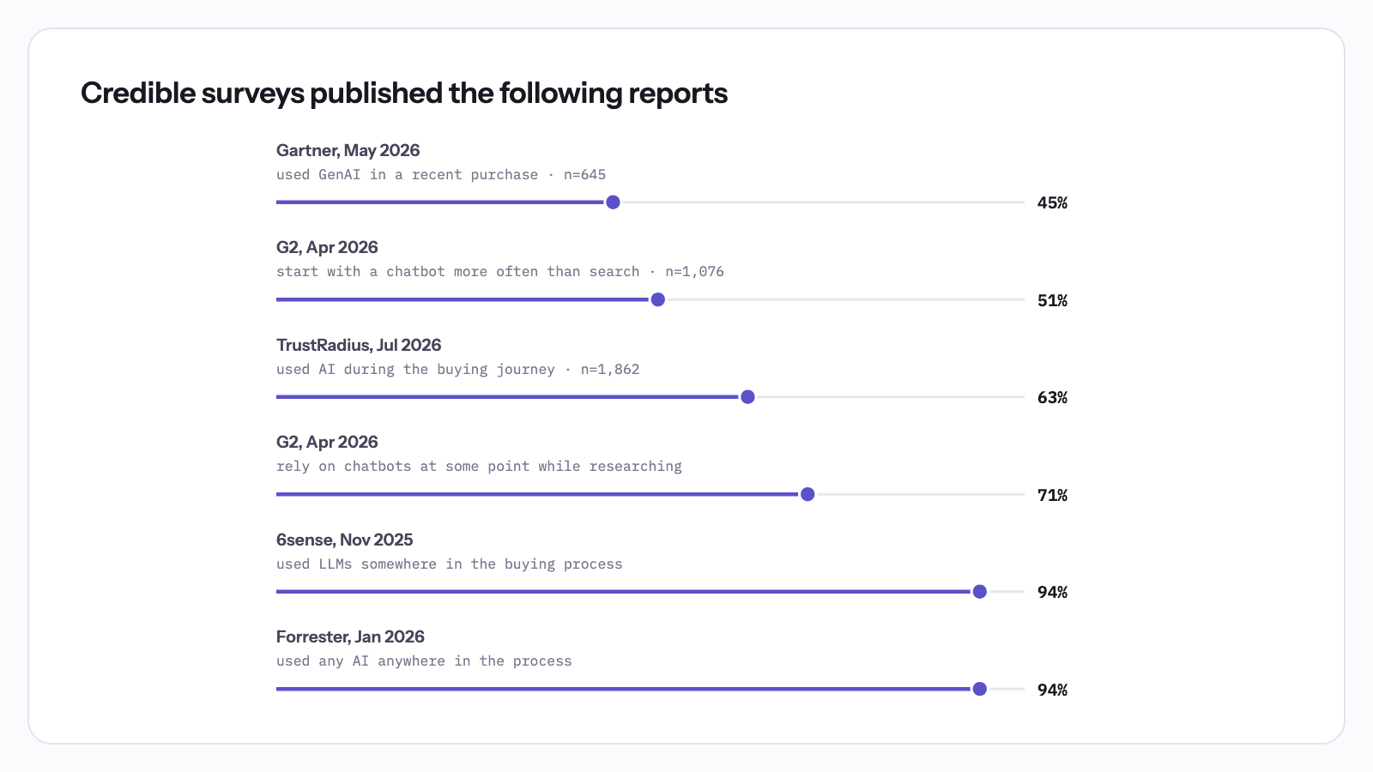Viewport: 1373px width, 772px height.
Task: Click the Gartner 45% slider handle
Action: tap(613, 202)
